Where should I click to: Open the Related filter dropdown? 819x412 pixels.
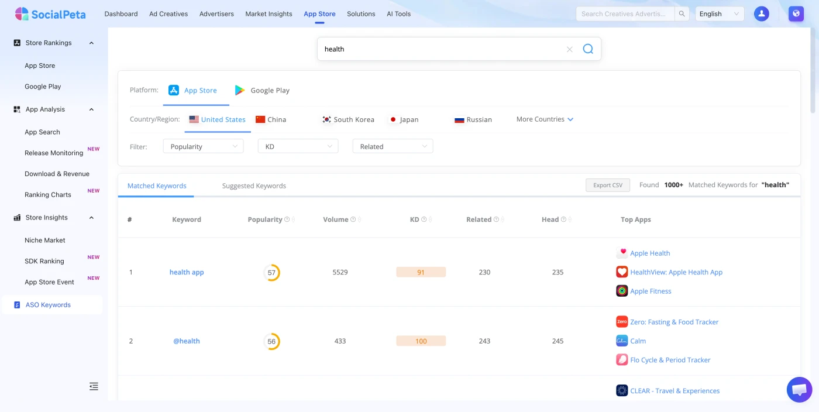393,146
